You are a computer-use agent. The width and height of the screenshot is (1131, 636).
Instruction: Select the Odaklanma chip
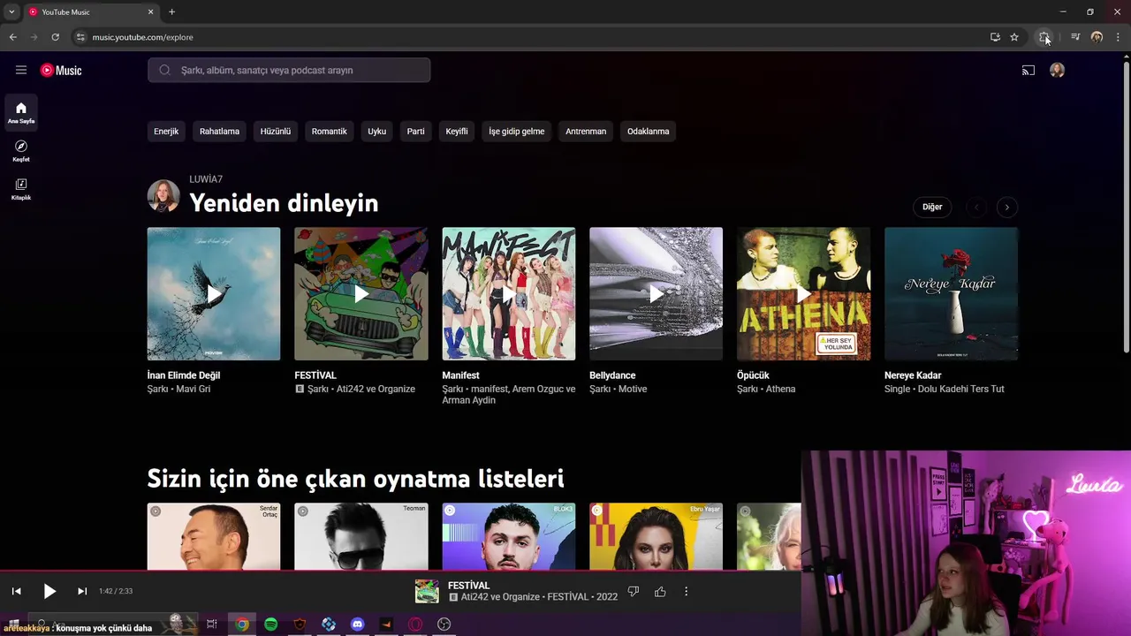click(648, 131)
